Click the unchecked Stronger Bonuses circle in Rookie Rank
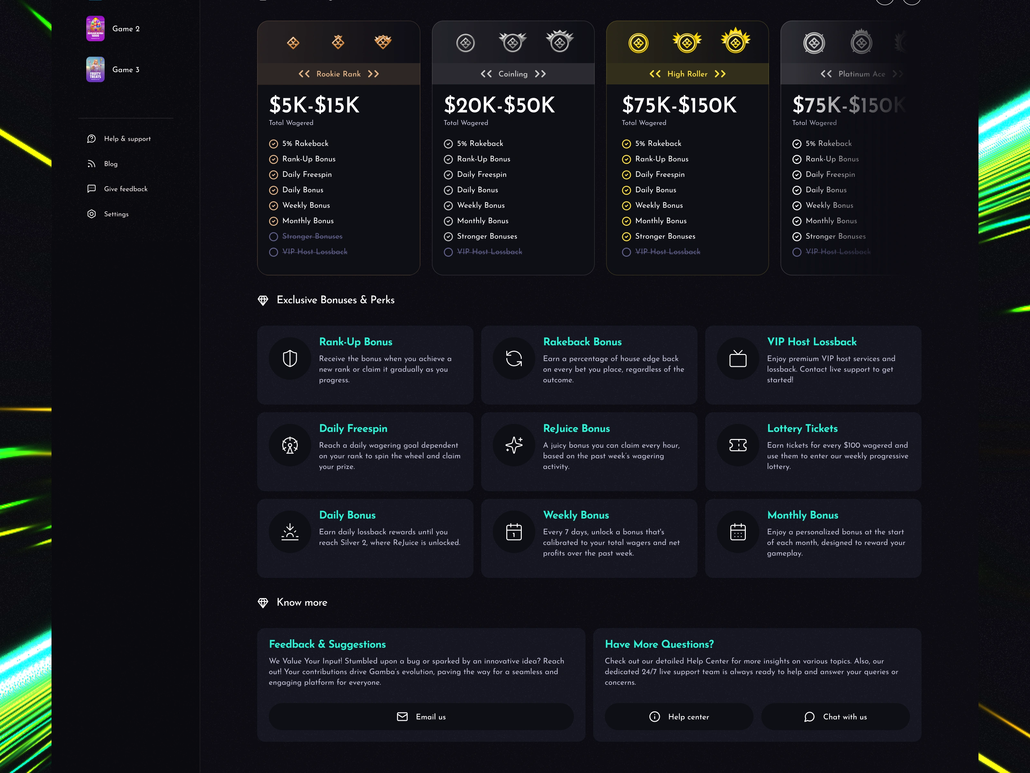Screen dimensions: 1030x773 coord(273,237)
